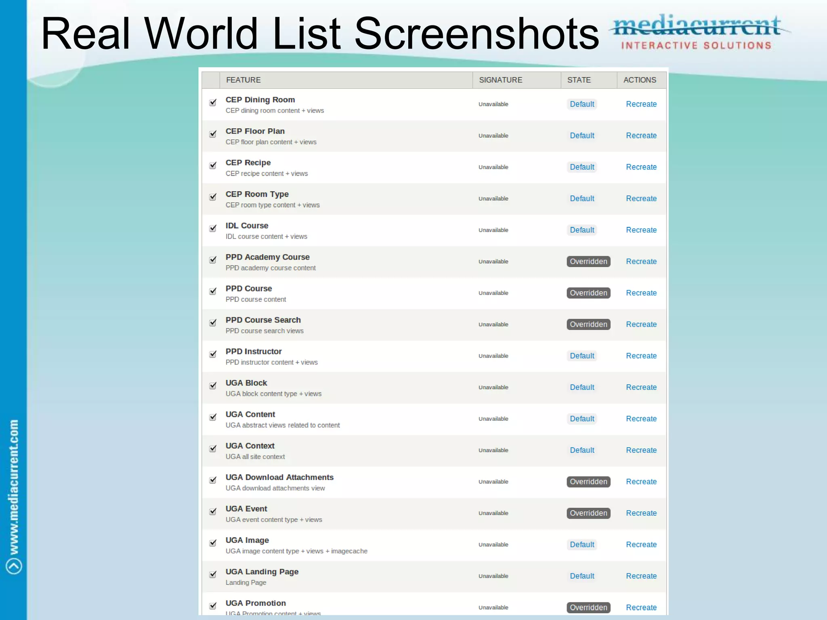Uncheck the UGA Event checkbox
Viewport: 827px width, 620px height.
(x=213, y=512)
